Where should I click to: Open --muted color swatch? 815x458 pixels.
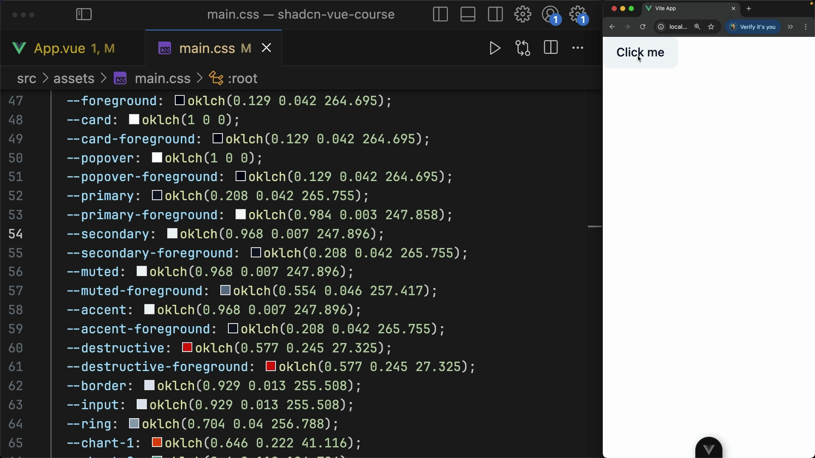pyautogui.click(x=141, y=271)
